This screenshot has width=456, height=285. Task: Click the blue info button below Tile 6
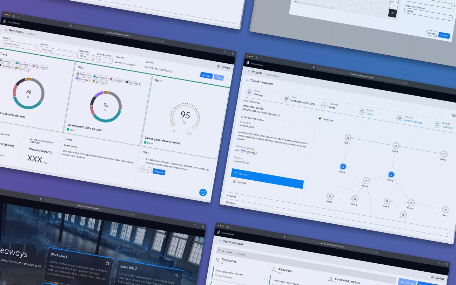pyautogui.click(x=203, y=192)
